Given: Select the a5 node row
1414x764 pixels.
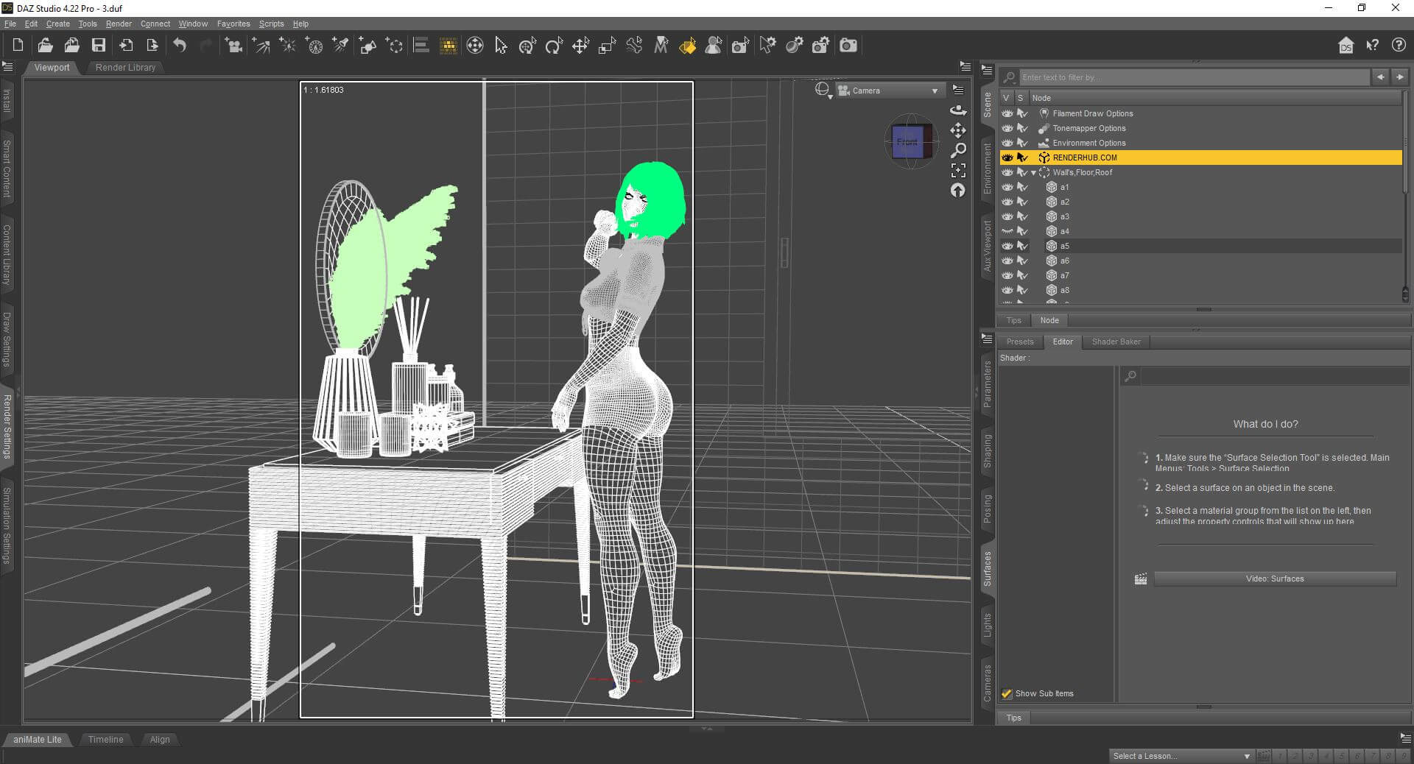Looking at the screenshot, I should [1200, 246].
